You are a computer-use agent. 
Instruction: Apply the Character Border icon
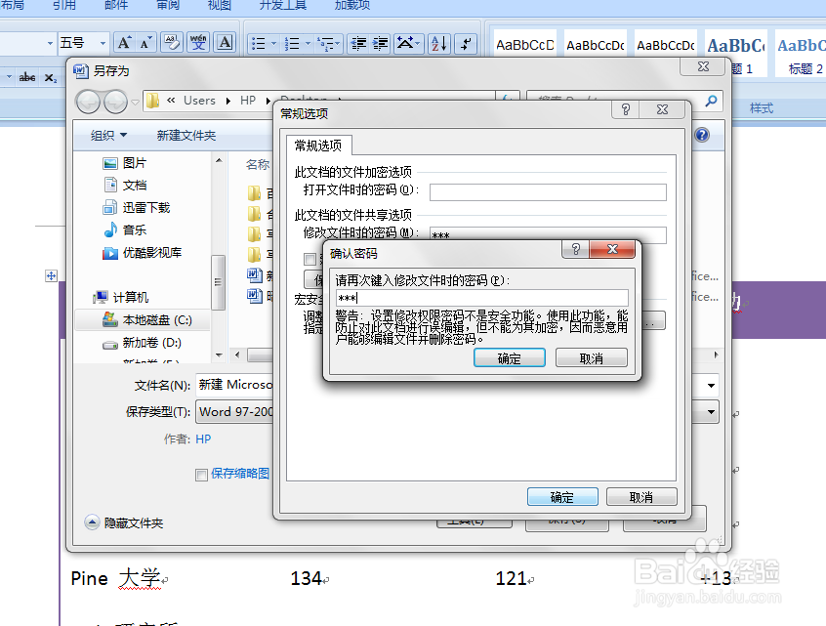[x=225, y=43]
